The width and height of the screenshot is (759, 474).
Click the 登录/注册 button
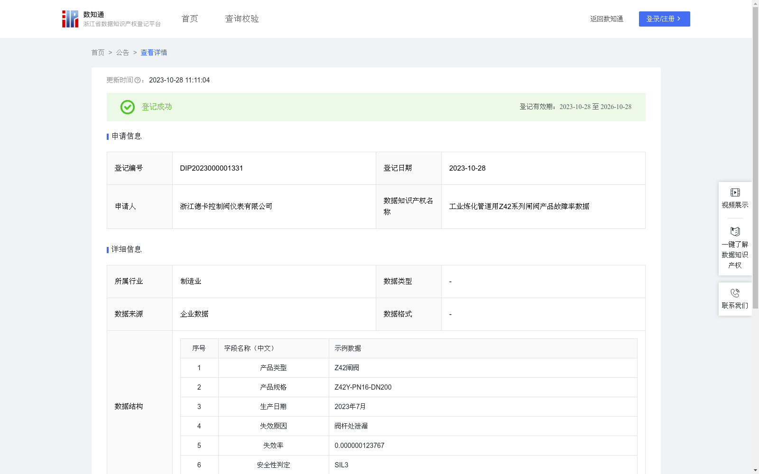click(664, 19)
